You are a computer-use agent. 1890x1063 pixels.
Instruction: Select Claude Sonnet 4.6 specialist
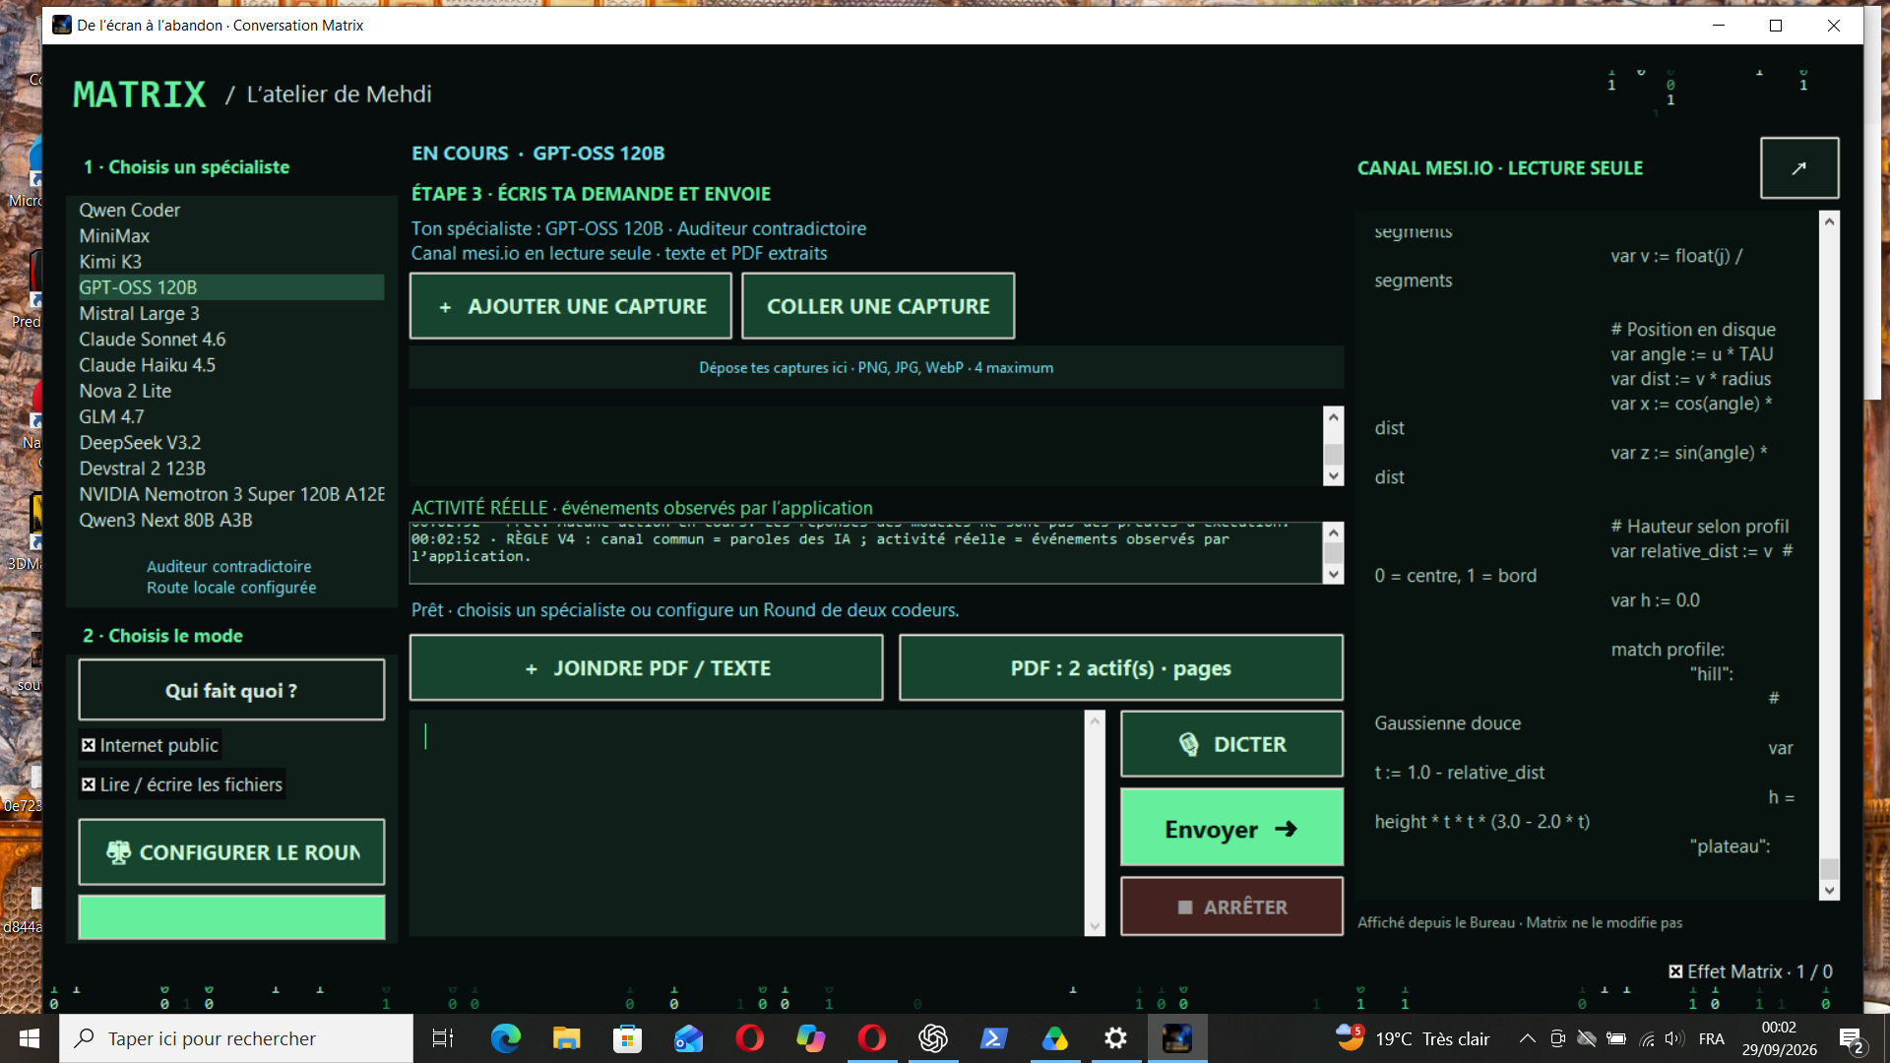pyautogui.click(x=231, y=340)
